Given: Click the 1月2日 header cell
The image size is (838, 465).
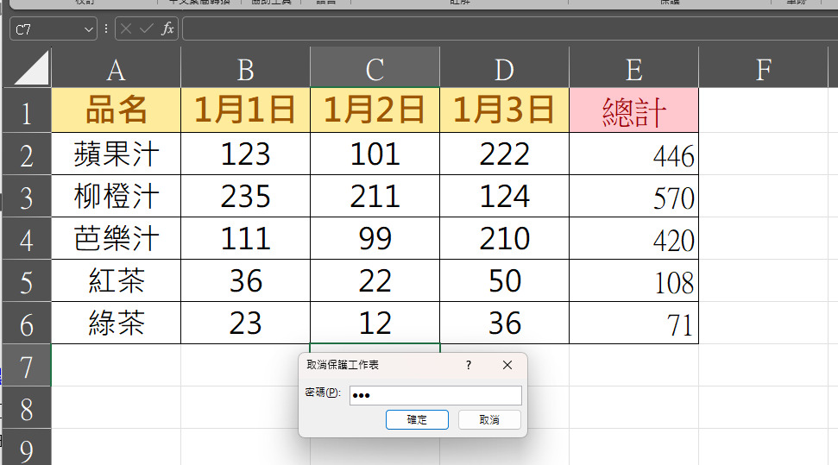Looking at the screenshot, I should tap(375, 110).
